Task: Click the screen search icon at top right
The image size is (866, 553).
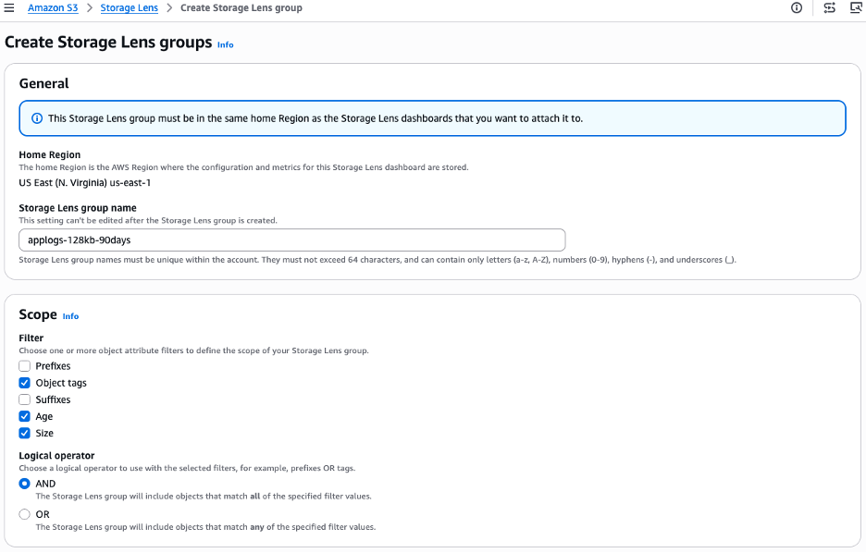Action: pyautogui.click(x=856, y=7)
